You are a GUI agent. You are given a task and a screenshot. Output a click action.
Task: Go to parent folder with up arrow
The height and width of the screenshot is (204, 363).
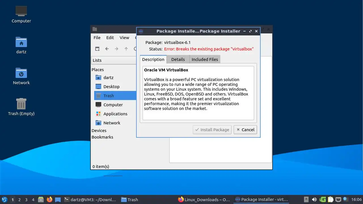tap(126, 49)
